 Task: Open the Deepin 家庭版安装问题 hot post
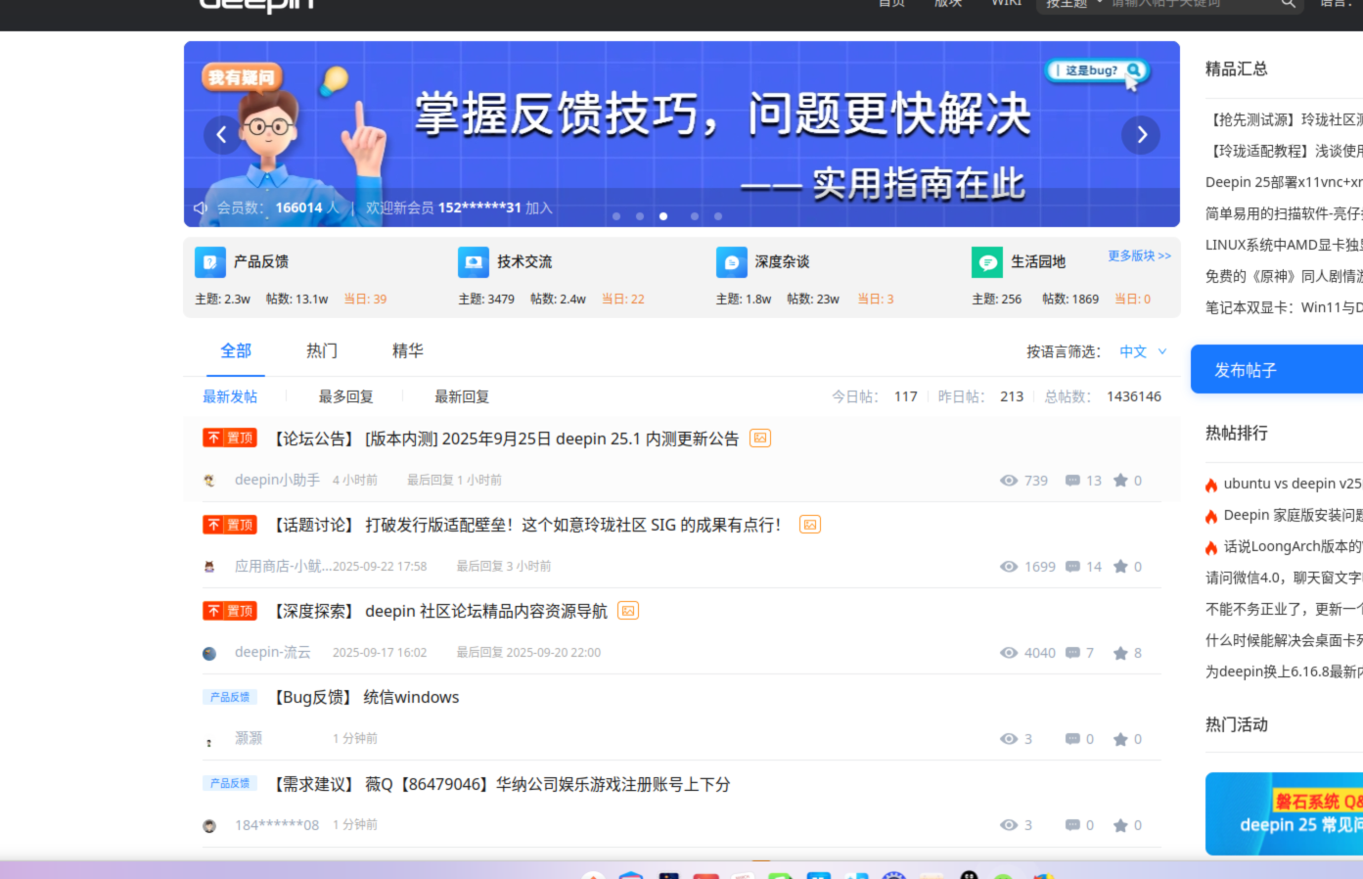pyautogui.click(x=1293, y=515)
